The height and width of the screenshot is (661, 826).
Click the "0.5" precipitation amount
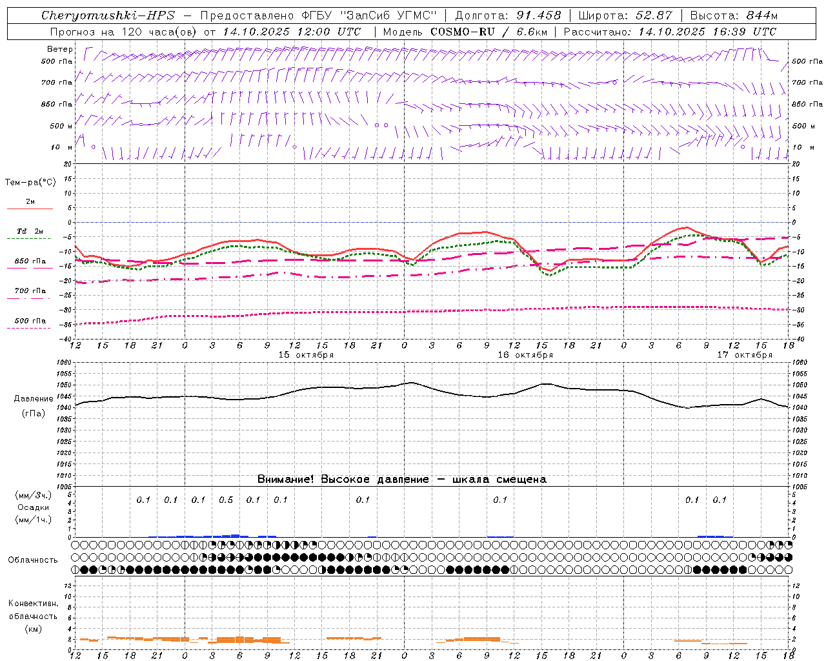226,500
